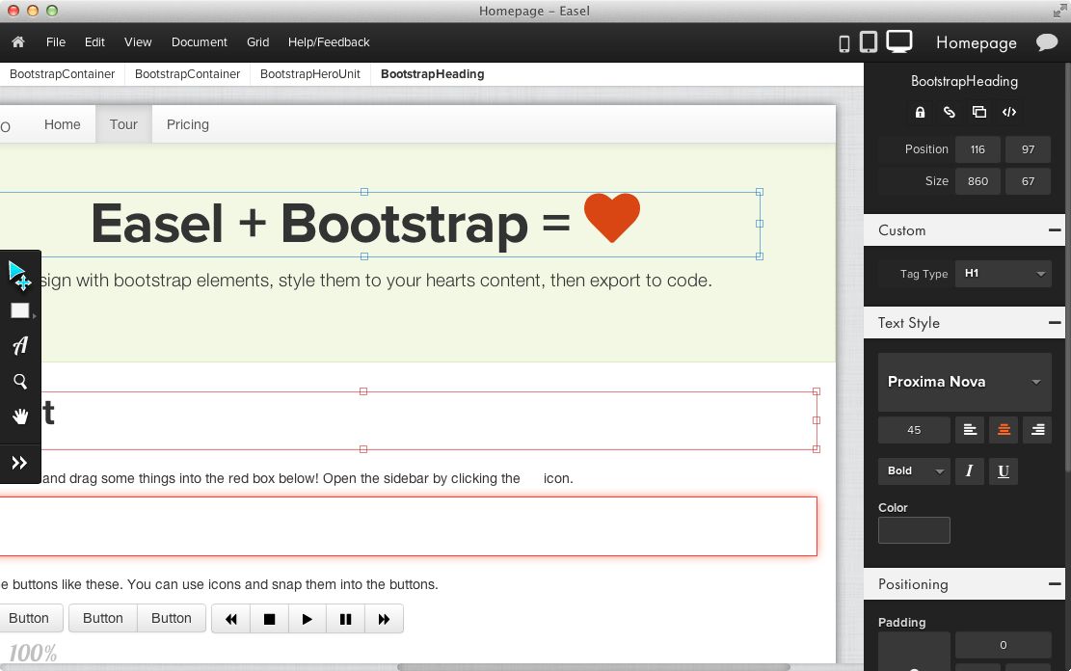Click the lock icon for BootstrapHeading
Screen dimensions: 1071x671
tap(920, 112)
